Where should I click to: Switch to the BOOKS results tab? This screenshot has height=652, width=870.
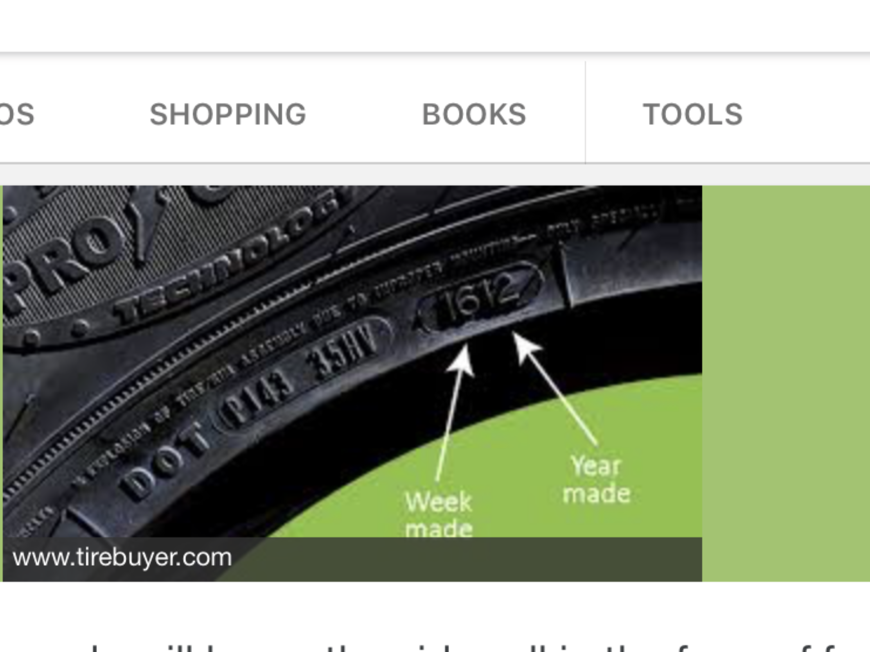(x=474, y=115)
